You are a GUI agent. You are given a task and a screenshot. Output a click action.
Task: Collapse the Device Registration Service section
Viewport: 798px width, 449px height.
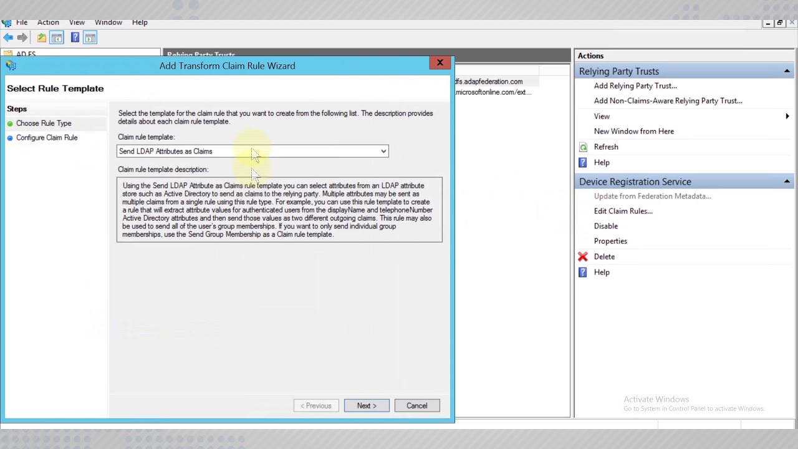pos(787,181)
